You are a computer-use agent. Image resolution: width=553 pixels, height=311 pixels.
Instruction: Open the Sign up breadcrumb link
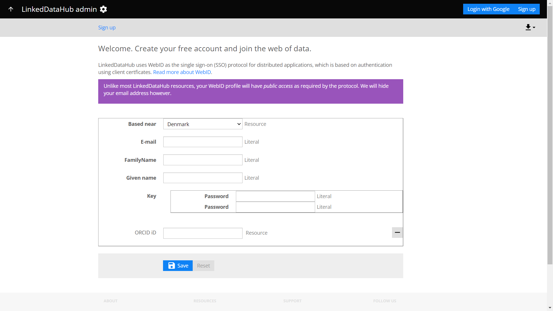pyautogui.click(x=107, y=27)
